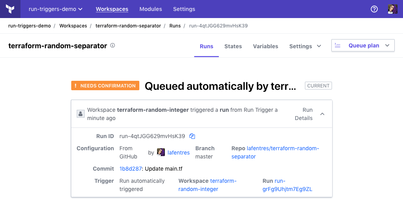Click the 'Queued automatically by terr...' heading
403x202 pixels.
[x=220, y=86]
